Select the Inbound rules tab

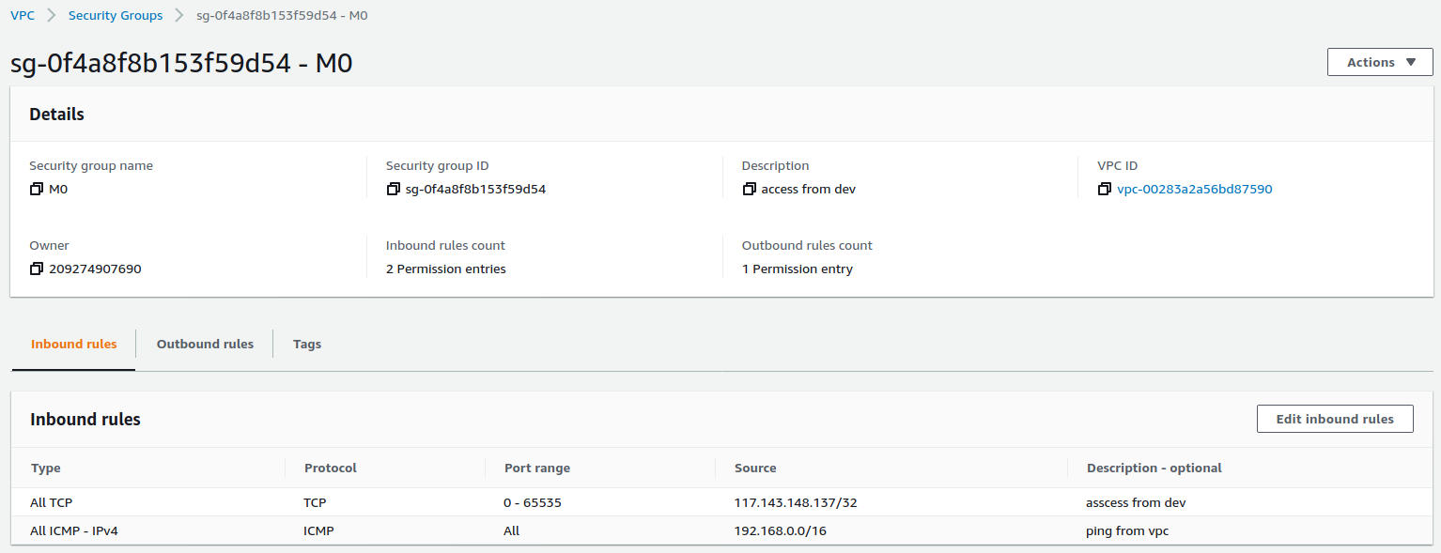74,344
